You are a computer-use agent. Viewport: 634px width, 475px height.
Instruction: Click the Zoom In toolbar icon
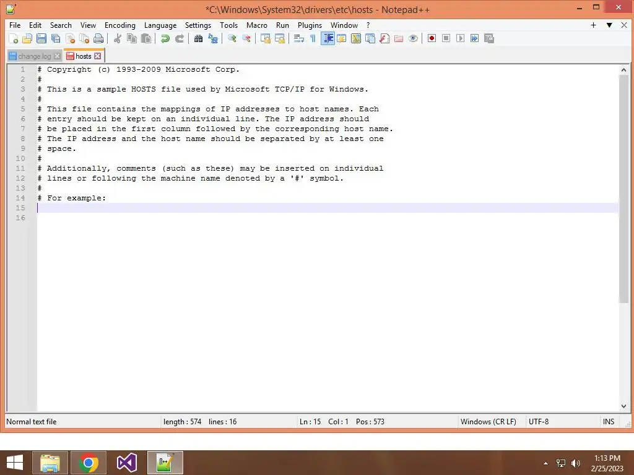232,38
